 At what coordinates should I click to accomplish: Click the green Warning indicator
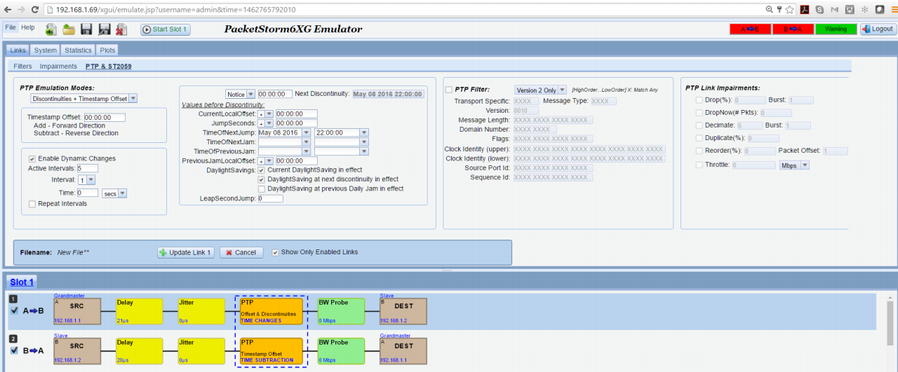point(836,29)
